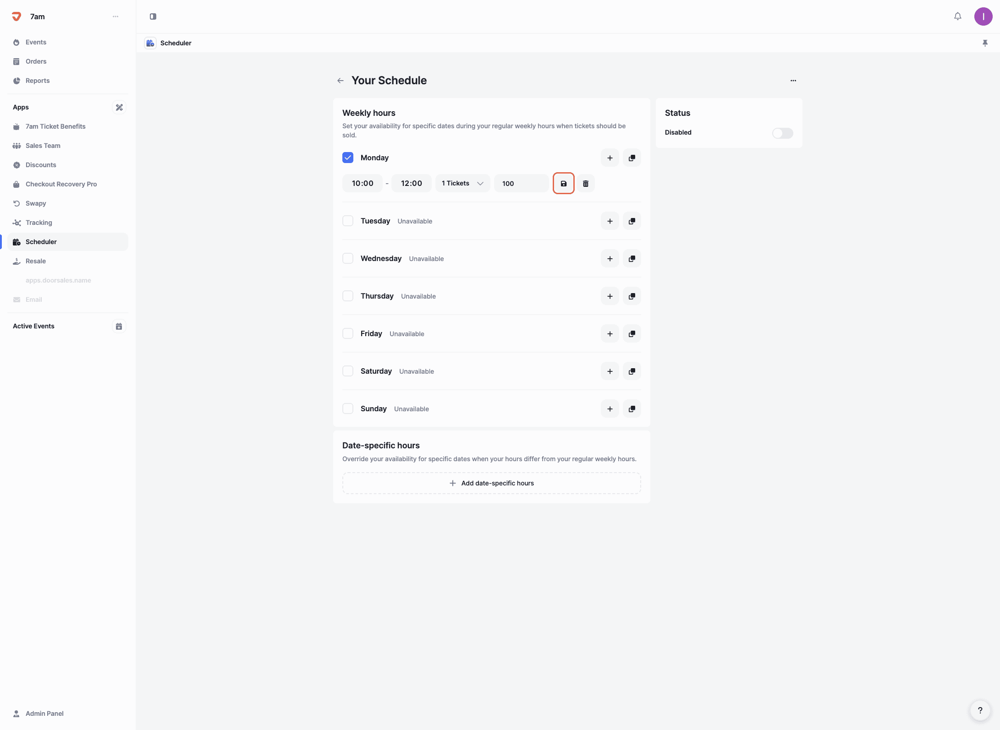The image size is (1000, 730).
Task: Enable the Wednesday checkbox
Action: 348,258
